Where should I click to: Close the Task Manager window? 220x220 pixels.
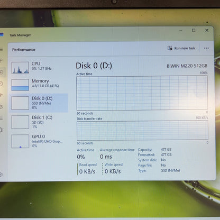tap(207, 30)
